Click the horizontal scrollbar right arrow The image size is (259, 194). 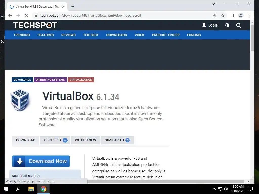(248, 181)
